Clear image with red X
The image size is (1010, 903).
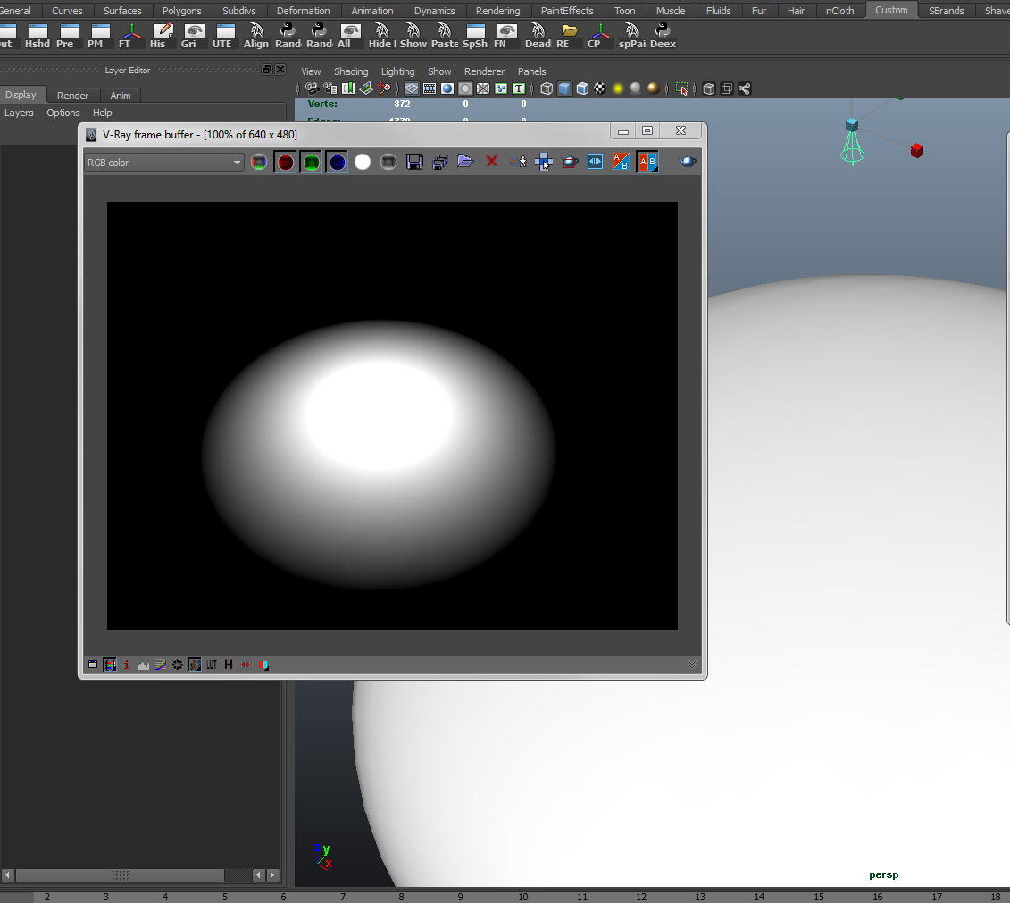pyautogui.click(x=491, y=162)
